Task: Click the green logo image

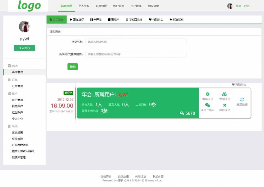Action: tap(29, 6)
